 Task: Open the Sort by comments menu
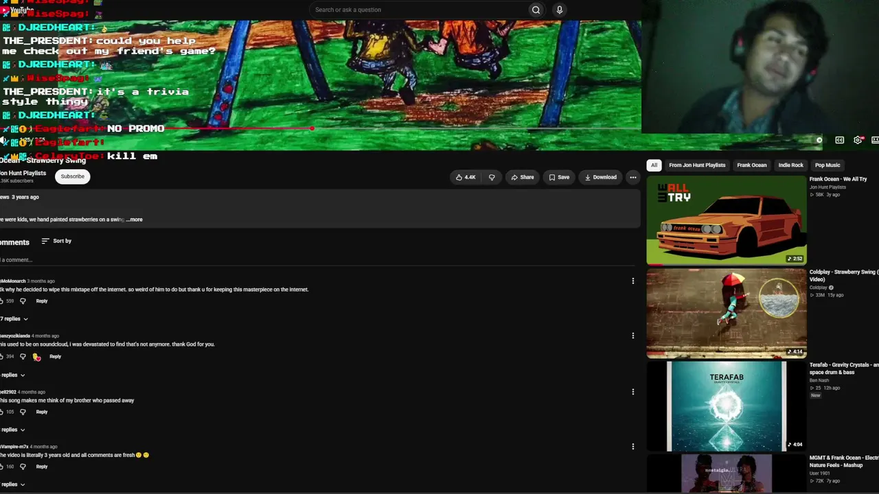pos(56,241)
